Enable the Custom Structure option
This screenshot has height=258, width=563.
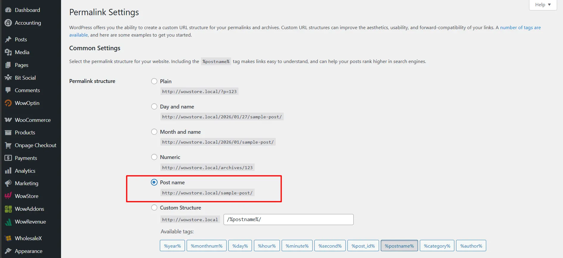(154, 207)
